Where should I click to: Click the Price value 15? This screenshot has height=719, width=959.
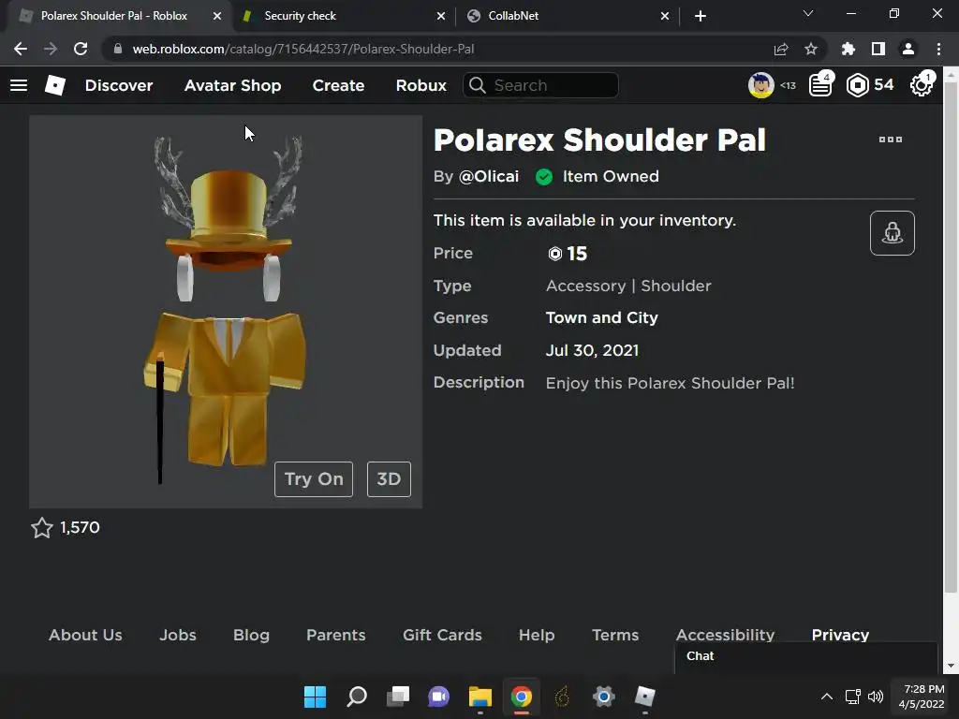point(577,254)
